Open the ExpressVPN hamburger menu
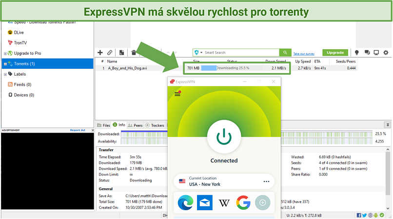The width and height of the screenshot is (393, 219). tap(177, 94)
